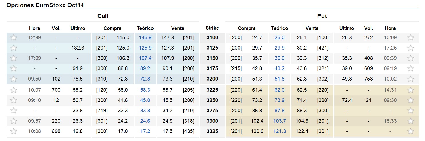Click the blue call value 107.4

[145, 58]
